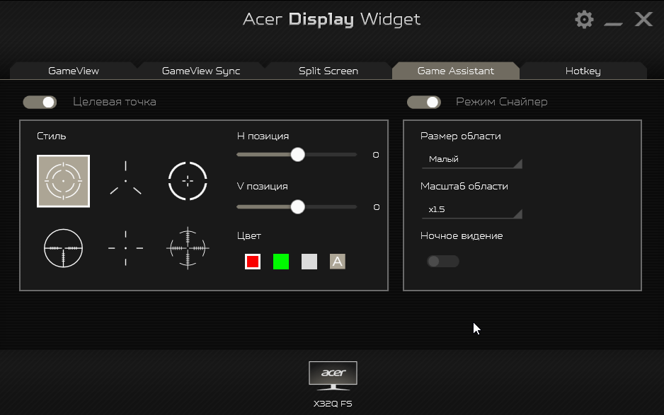This screenshot has height=415, width=664.
Task: Select the concentric circle crosshair style
Action: 63,181
